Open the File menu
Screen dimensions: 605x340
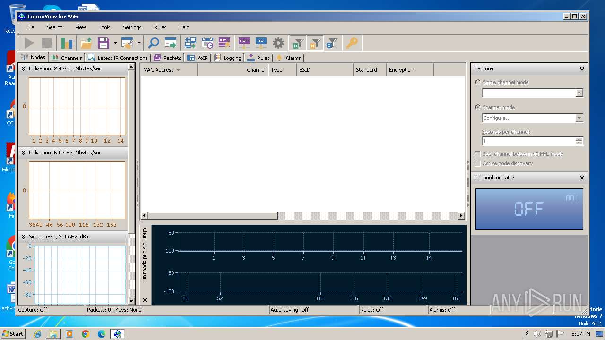coord(30,27)
